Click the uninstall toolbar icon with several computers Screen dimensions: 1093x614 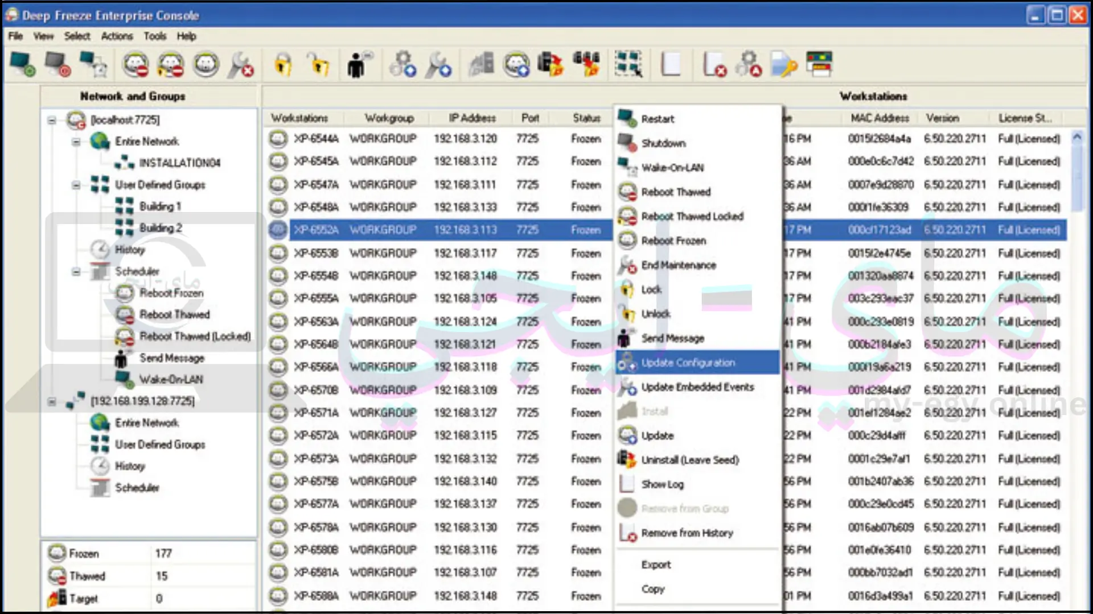(586, 64)
